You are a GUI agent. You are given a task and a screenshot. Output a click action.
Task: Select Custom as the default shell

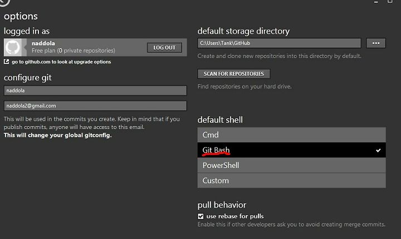coord(291,181)
